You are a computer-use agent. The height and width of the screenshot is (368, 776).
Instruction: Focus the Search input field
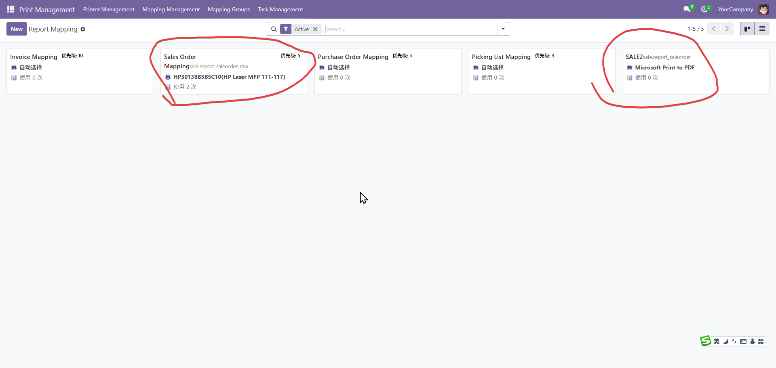410,29
